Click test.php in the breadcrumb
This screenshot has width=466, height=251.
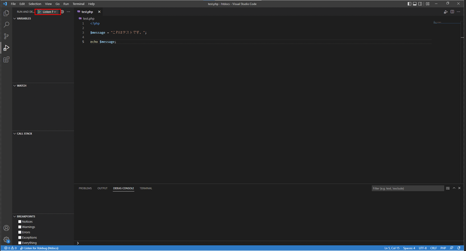[x=88, y=18]
